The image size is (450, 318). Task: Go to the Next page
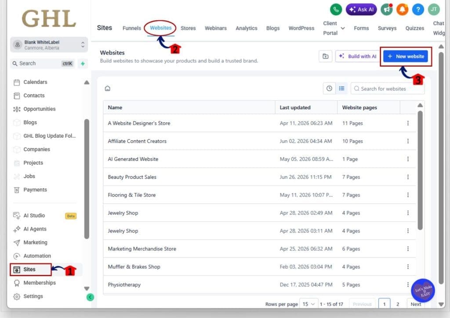(x=416, y=304)
